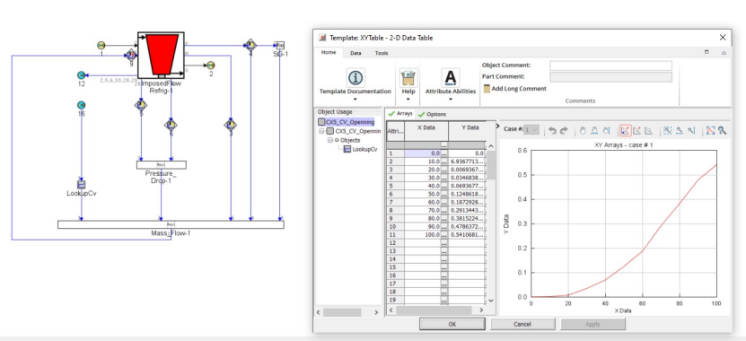This screenshot has height=341, width=746.
Task: Open the Case # dropdown
Action: click(531, 129)
